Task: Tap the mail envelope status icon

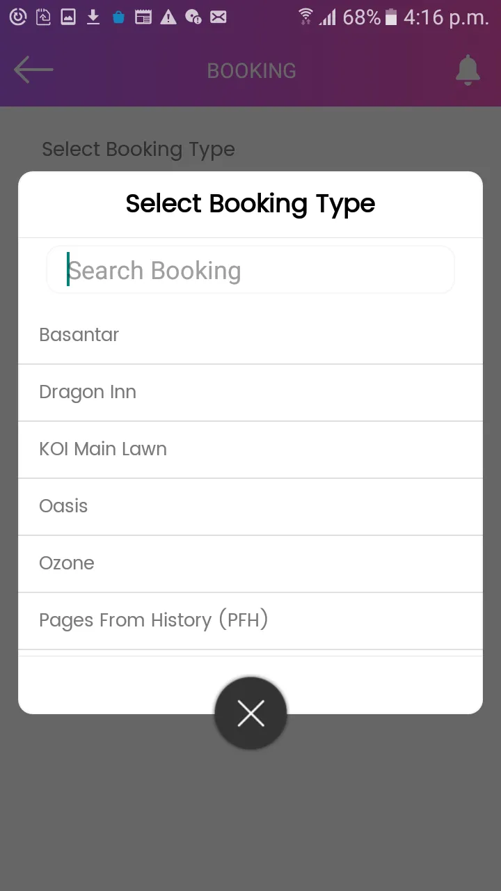Action: point(218,17)
